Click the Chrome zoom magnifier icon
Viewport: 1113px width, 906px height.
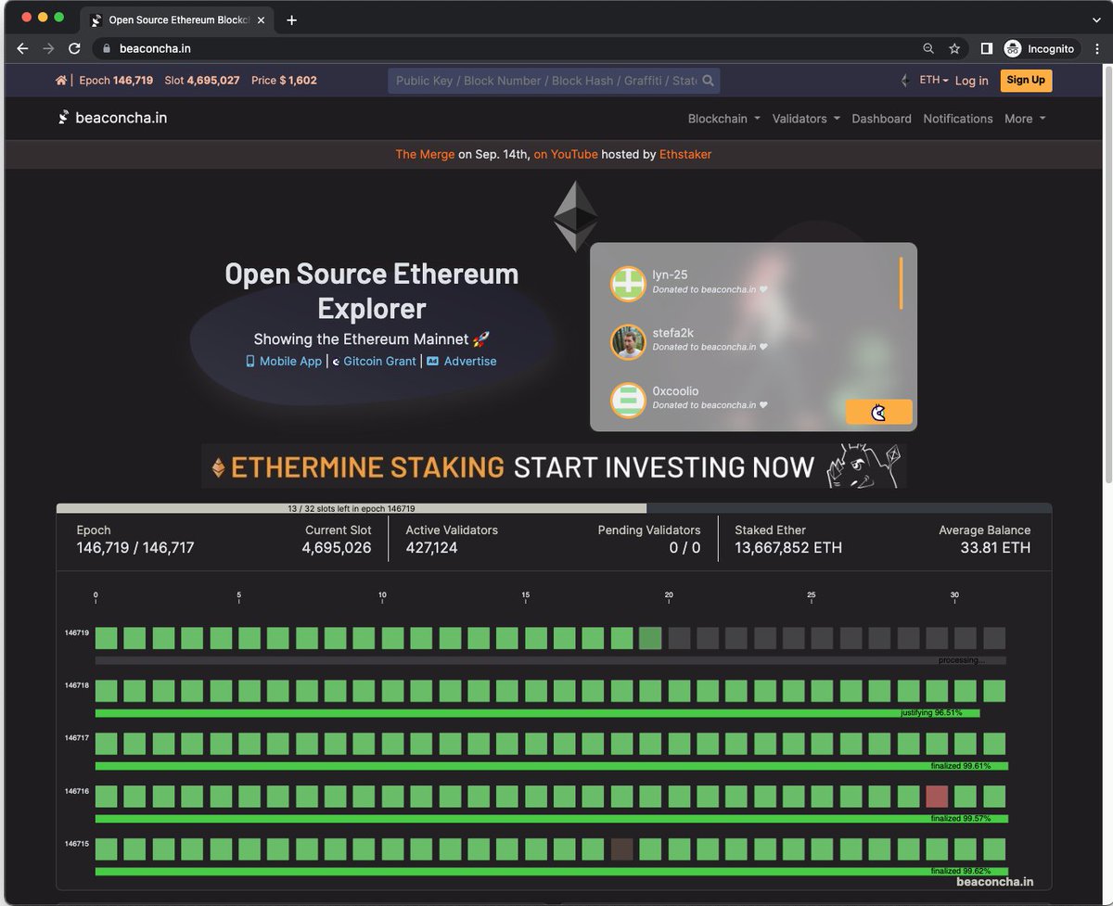pos(928,48)
